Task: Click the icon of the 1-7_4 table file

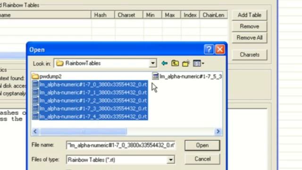Action: point(35,116)
